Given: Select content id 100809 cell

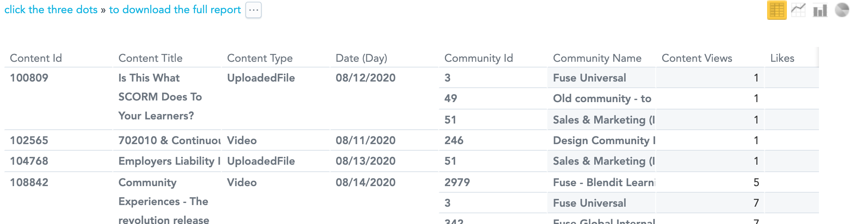Looking at the screenshot, I should tap(29, 78).
